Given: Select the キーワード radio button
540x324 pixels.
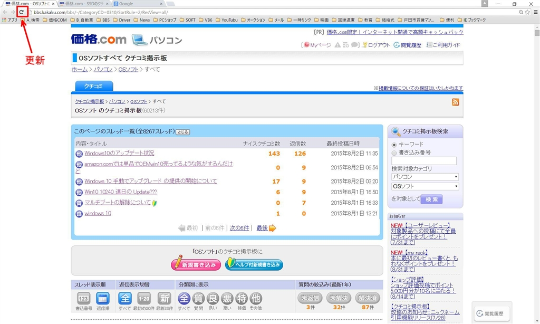Looking at the screenshot, I should [394, 145].
